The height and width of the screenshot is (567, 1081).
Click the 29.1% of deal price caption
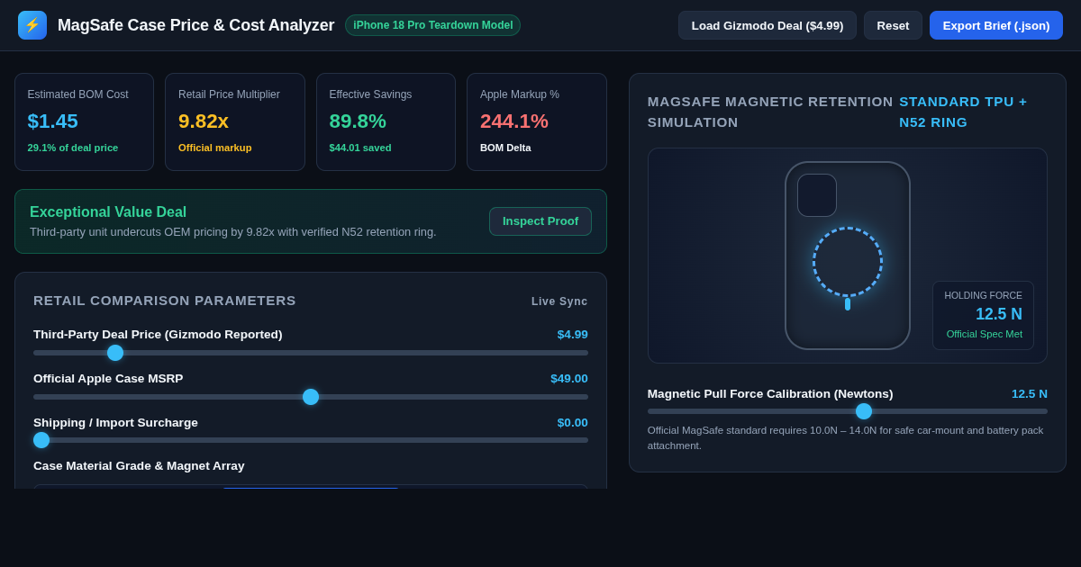(x=73, y=148)
